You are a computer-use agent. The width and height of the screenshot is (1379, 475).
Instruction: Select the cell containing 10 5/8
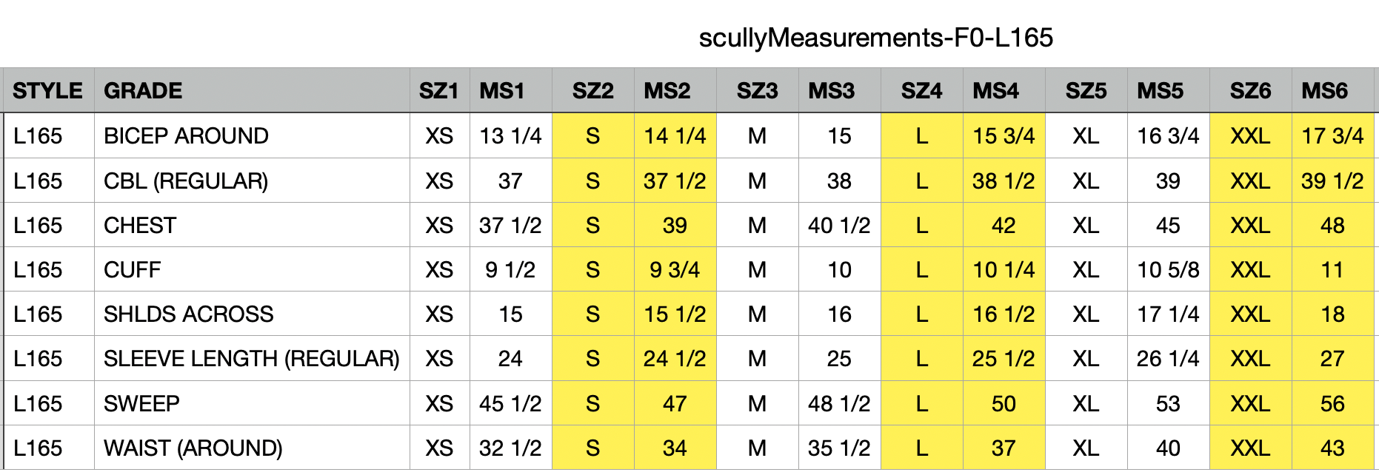coord(1168,270)
